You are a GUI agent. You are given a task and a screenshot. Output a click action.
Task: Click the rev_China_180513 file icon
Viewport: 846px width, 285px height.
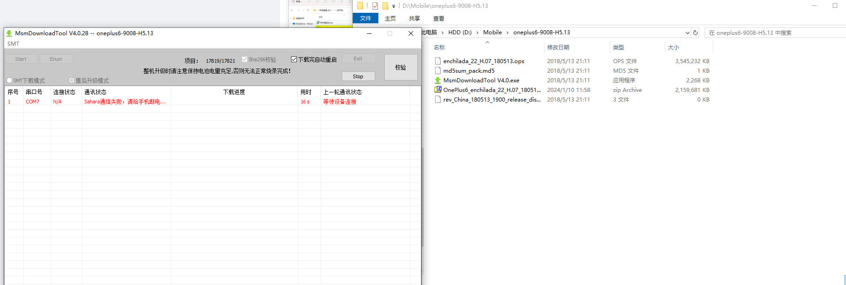[438, 99]
